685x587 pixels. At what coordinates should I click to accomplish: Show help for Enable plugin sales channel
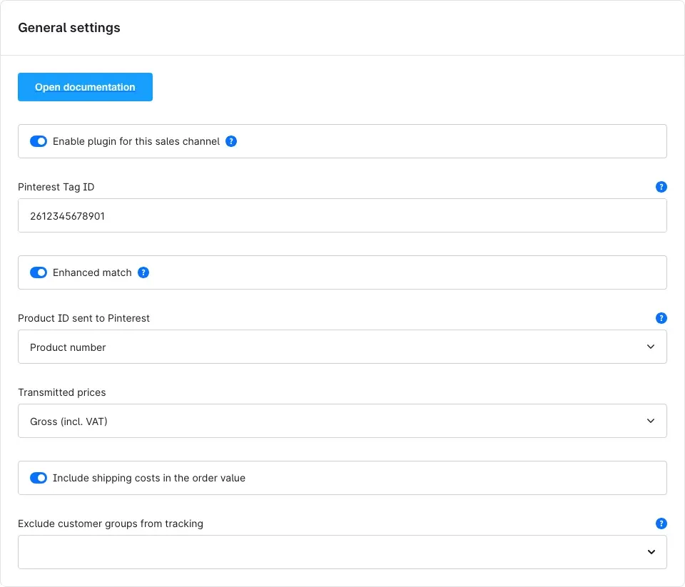[x=231, y=141]
